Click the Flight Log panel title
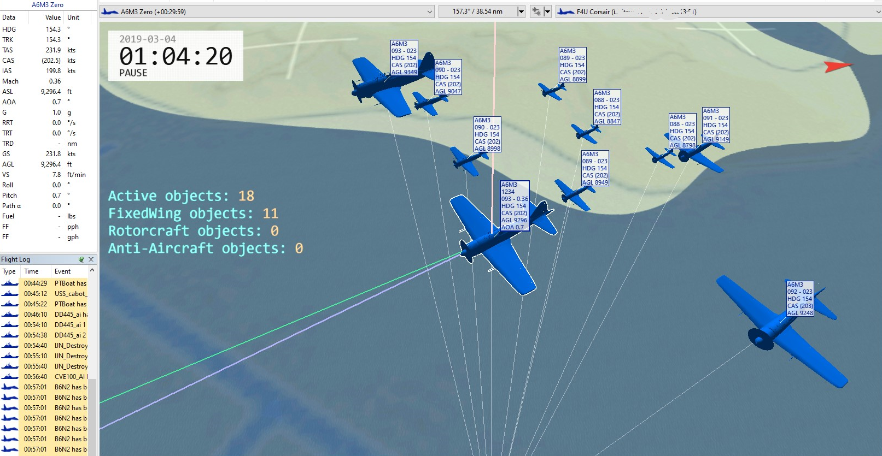The height and width of the screenshot is (456, 882). tap(15, 259)
